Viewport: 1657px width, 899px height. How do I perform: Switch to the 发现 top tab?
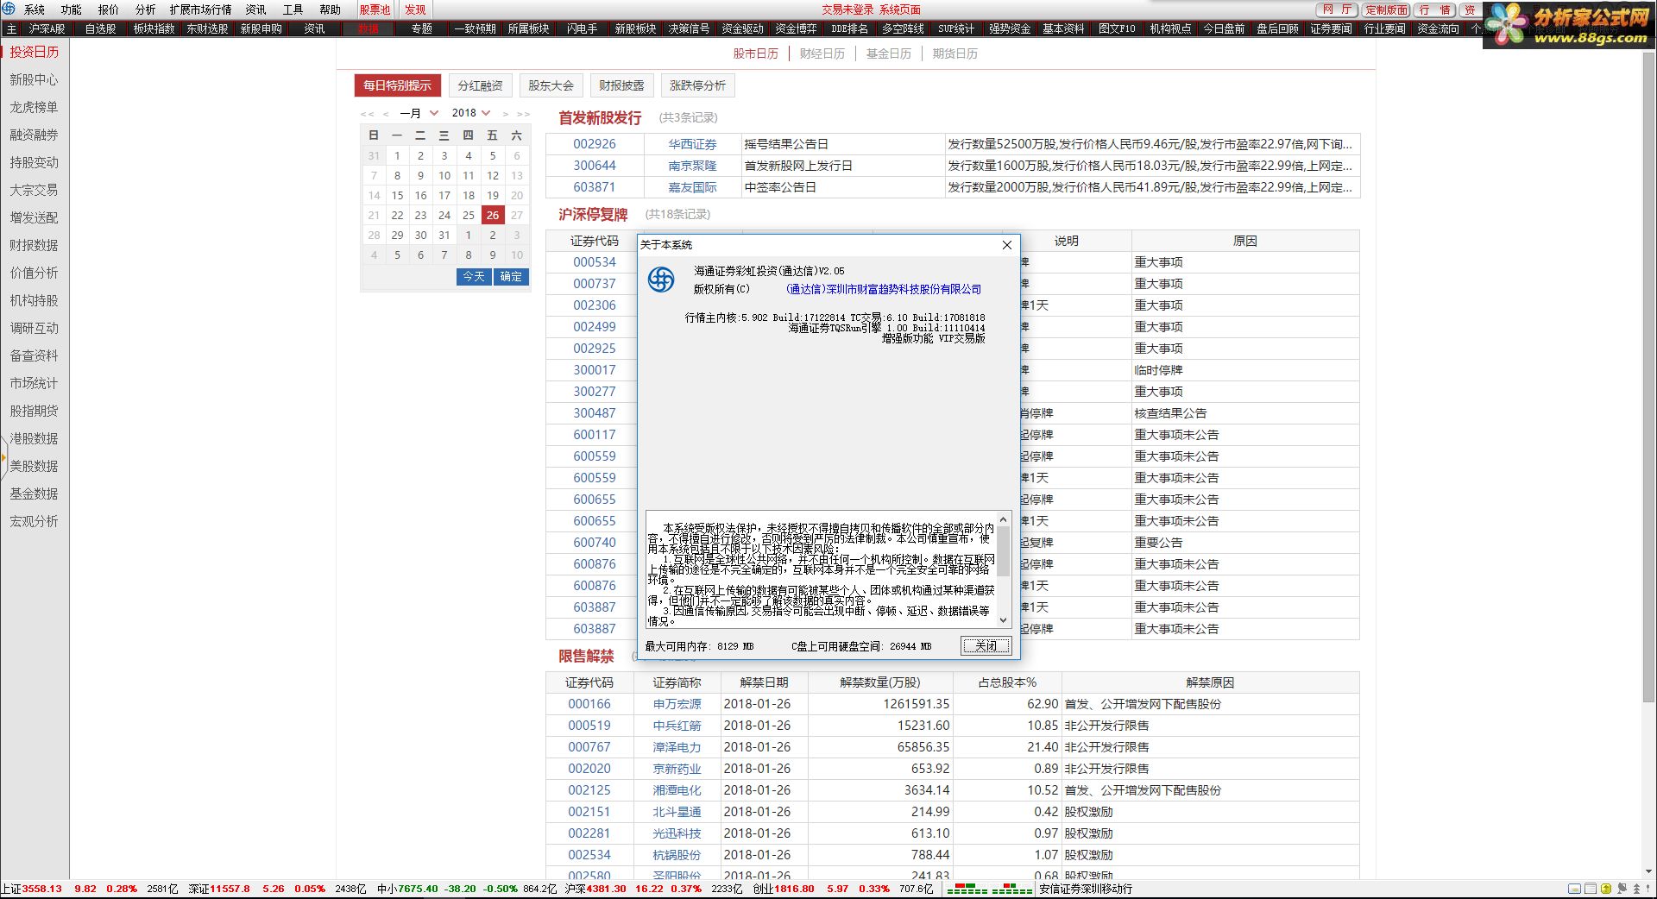(416, 9)
